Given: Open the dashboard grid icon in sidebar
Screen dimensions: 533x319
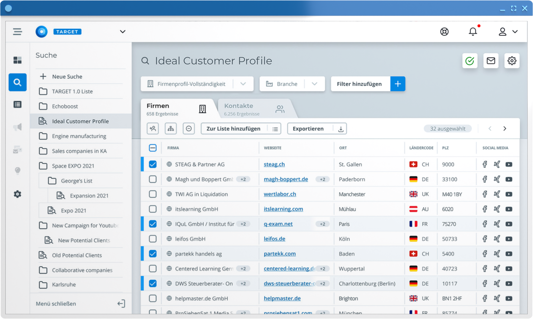Looking at the screenshot, I should 17,60.
